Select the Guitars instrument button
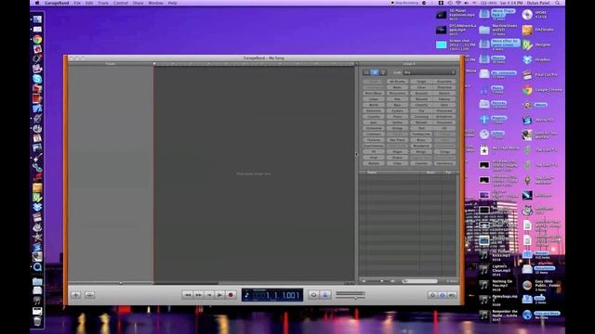This screenshot has width=595, height=334. coord(397,110)
